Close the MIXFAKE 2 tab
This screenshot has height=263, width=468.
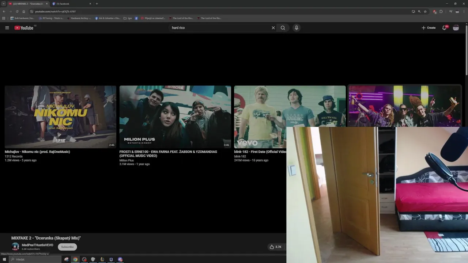(x=47, y=4)
